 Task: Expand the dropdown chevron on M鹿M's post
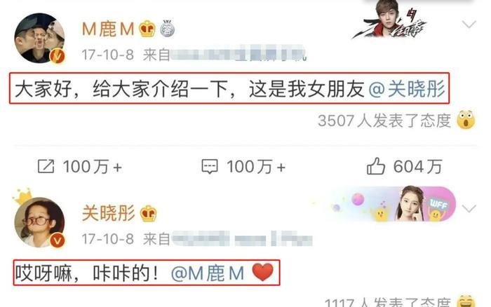(x=469, y=24)
